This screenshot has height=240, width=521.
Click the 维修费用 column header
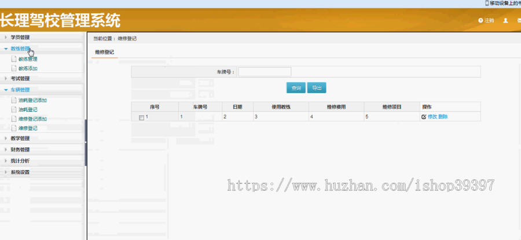click(x=336, y=107)
